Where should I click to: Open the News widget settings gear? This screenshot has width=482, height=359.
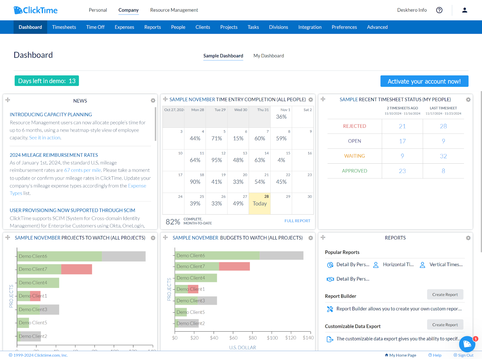pyautogui.click(x=153, y=100)
